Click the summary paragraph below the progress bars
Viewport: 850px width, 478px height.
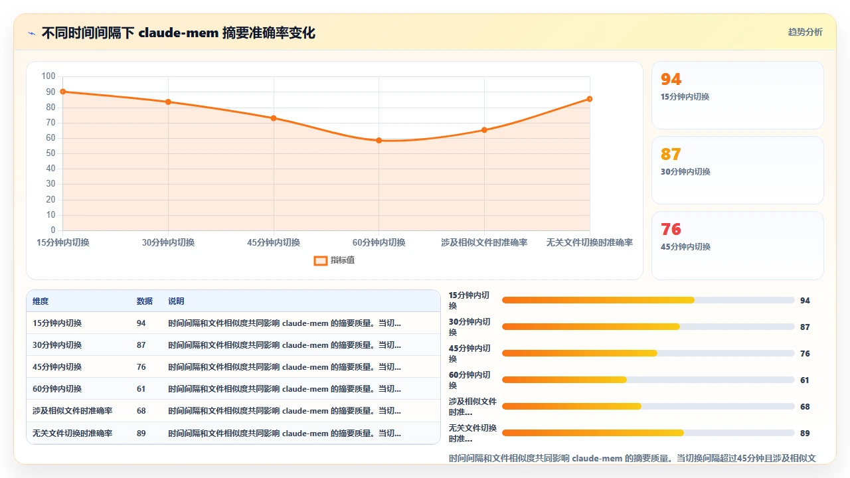pyautogui.click(x=632, y=458)
